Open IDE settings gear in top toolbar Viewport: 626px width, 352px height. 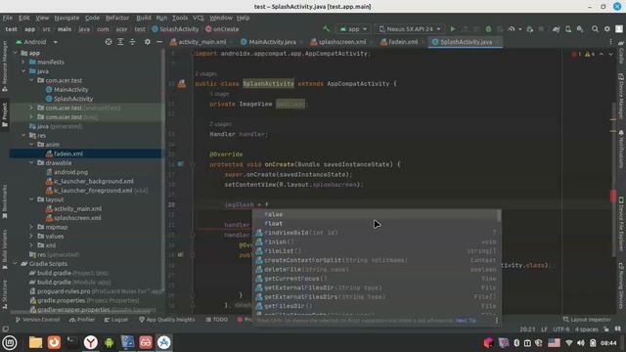[606, 28]
